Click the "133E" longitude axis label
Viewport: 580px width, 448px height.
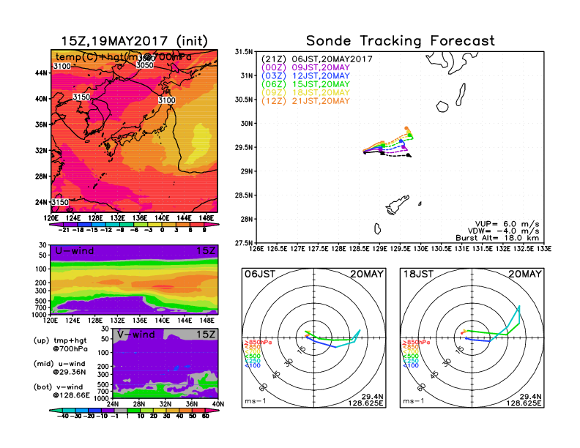545,249
